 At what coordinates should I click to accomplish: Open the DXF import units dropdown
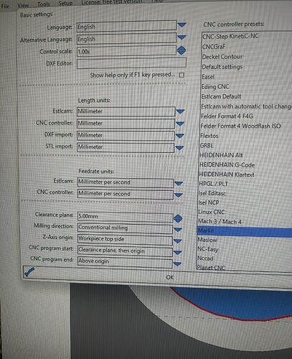tap(179, 136)
